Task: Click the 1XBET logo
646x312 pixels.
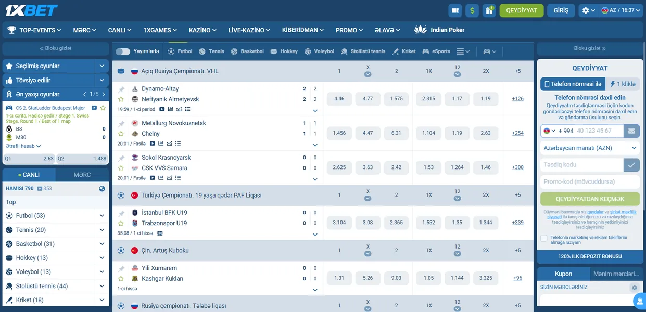Action: (x=32, y=10)
